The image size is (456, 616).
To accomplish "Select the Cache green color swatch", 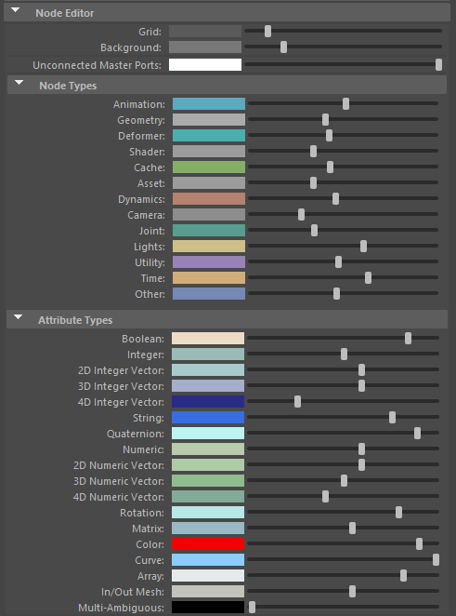I will [209, 167].
